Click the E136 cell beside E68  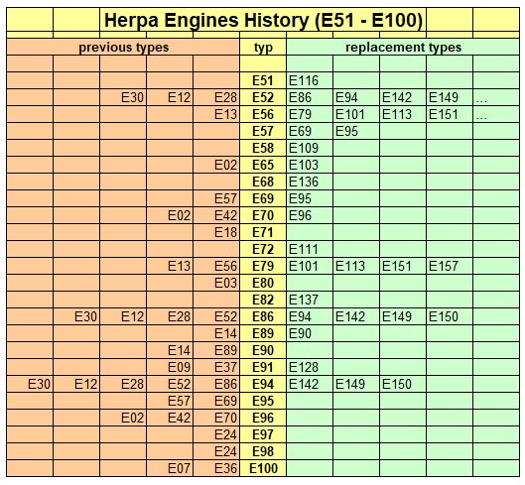click(310, 182)
